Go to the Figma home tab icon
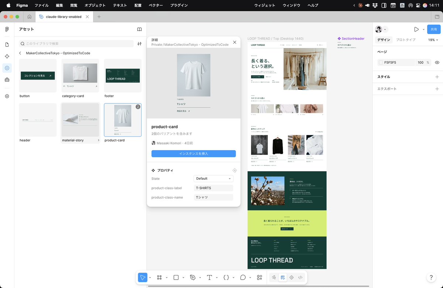 [30, 17]
